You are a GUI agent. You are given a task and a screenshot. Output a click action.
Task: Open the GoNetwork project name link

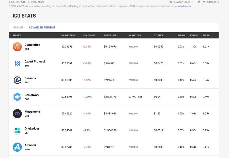pos(32,95)
